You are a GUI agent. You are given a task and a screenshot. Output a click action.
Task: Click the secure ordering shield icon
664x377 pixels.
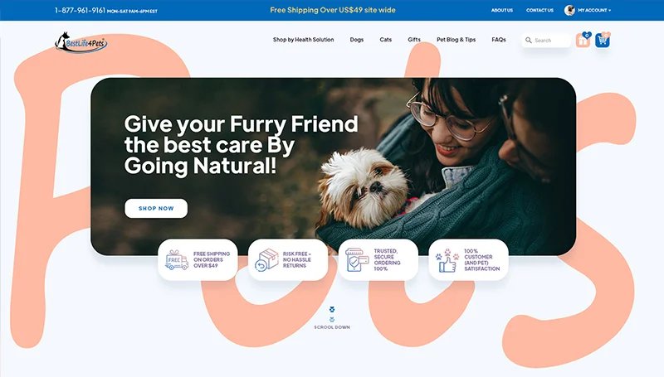tap(357, 260)
